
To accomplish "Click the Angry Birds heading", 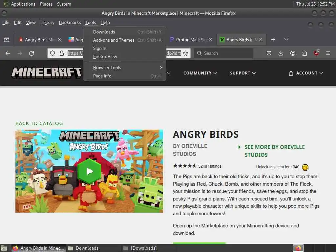I will 206,135.
